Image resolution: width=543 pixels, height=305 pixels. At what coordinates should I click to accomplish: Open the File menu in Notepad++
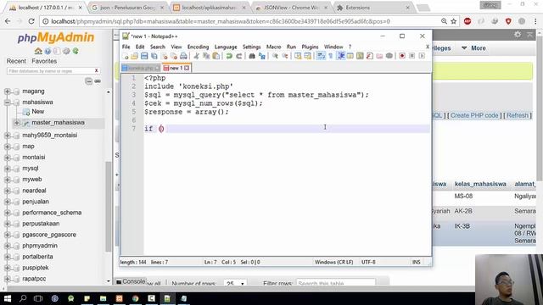(126, 47)
